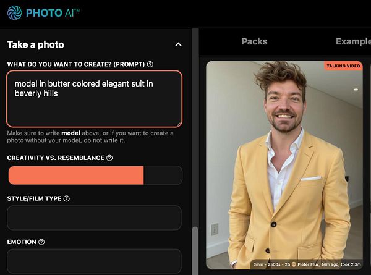371x275 pixels.
Task: Switch to the Packs tab
Action: click(x=254, y=41)
